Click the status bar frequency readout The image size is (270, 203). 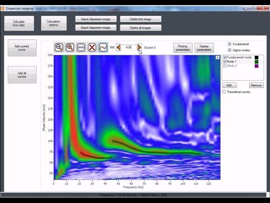133,195
